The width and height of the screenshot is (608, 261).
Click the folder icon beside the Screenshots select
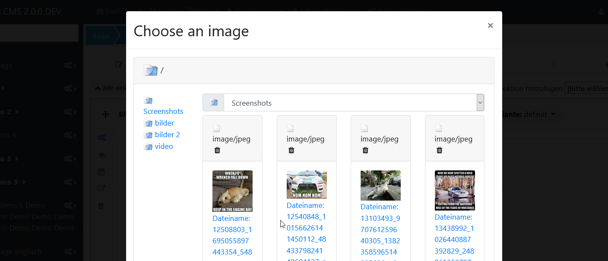[x=213, y=103]
